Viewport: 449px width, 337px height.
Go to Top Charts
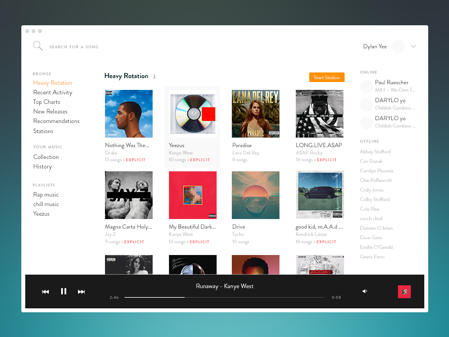point(47,102)
